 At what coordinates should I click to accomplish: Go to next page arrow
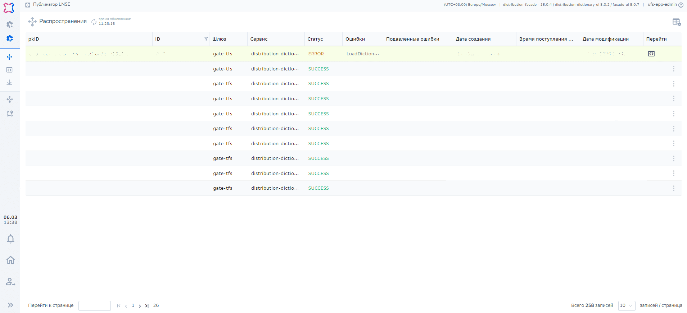click(140, 306)
